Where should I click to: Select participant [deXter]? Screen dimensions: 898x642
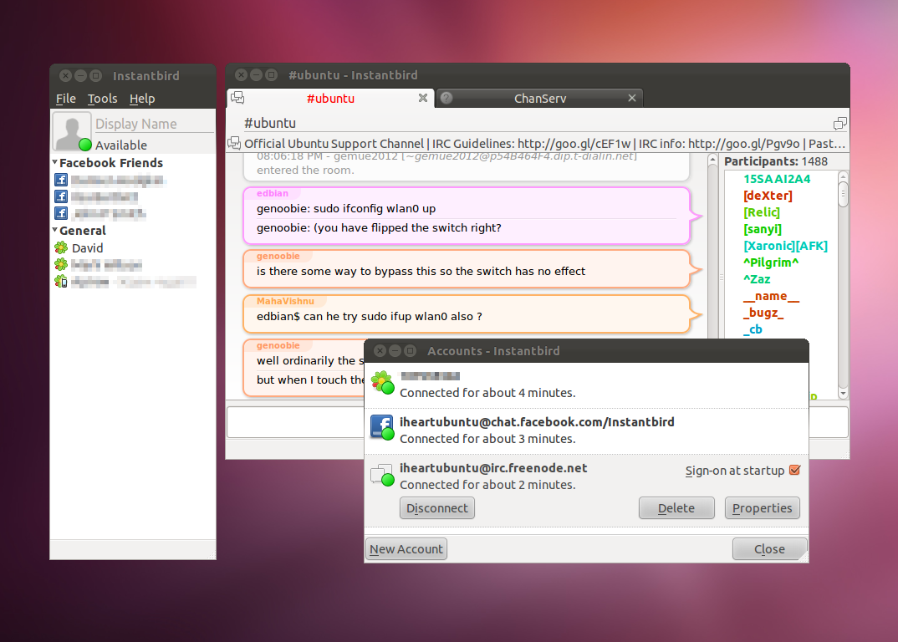click(768, 196)
